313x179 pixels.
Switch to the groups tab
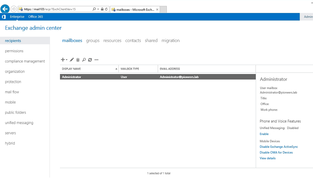93,41
